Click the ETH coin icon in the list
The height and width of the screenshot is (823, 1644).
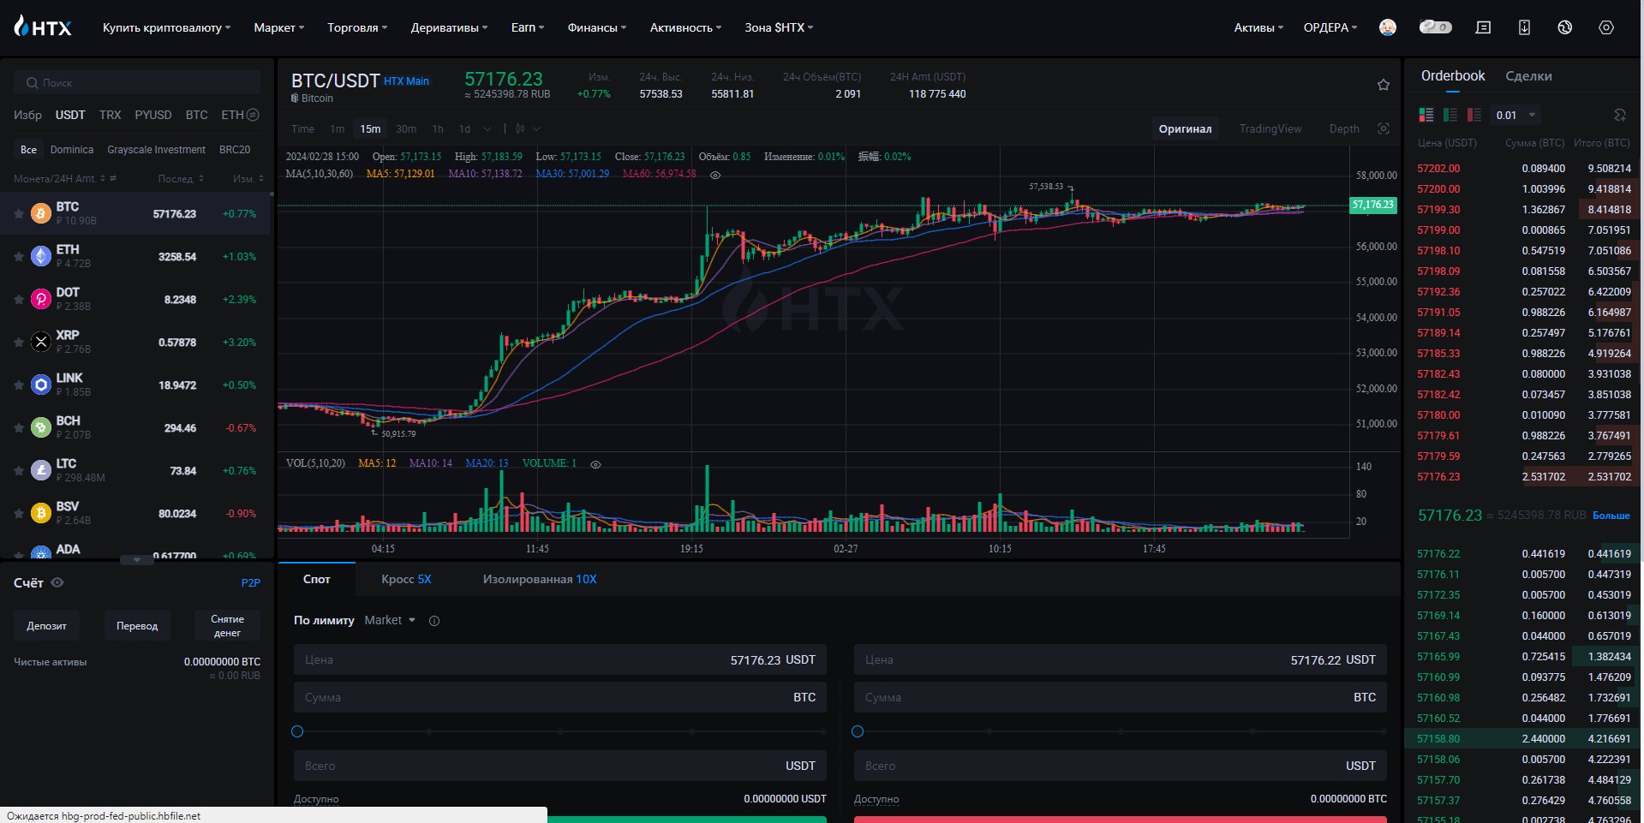point(41,256)
